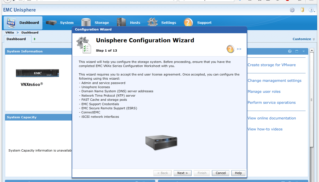Open View how-to videos link
Image resolution: width=319 pixels, height=182 pixels.
[265, 129]
